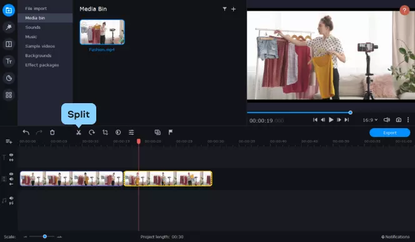Step back one frame
The image size is (415, 242).
click(x=323, y=120)
